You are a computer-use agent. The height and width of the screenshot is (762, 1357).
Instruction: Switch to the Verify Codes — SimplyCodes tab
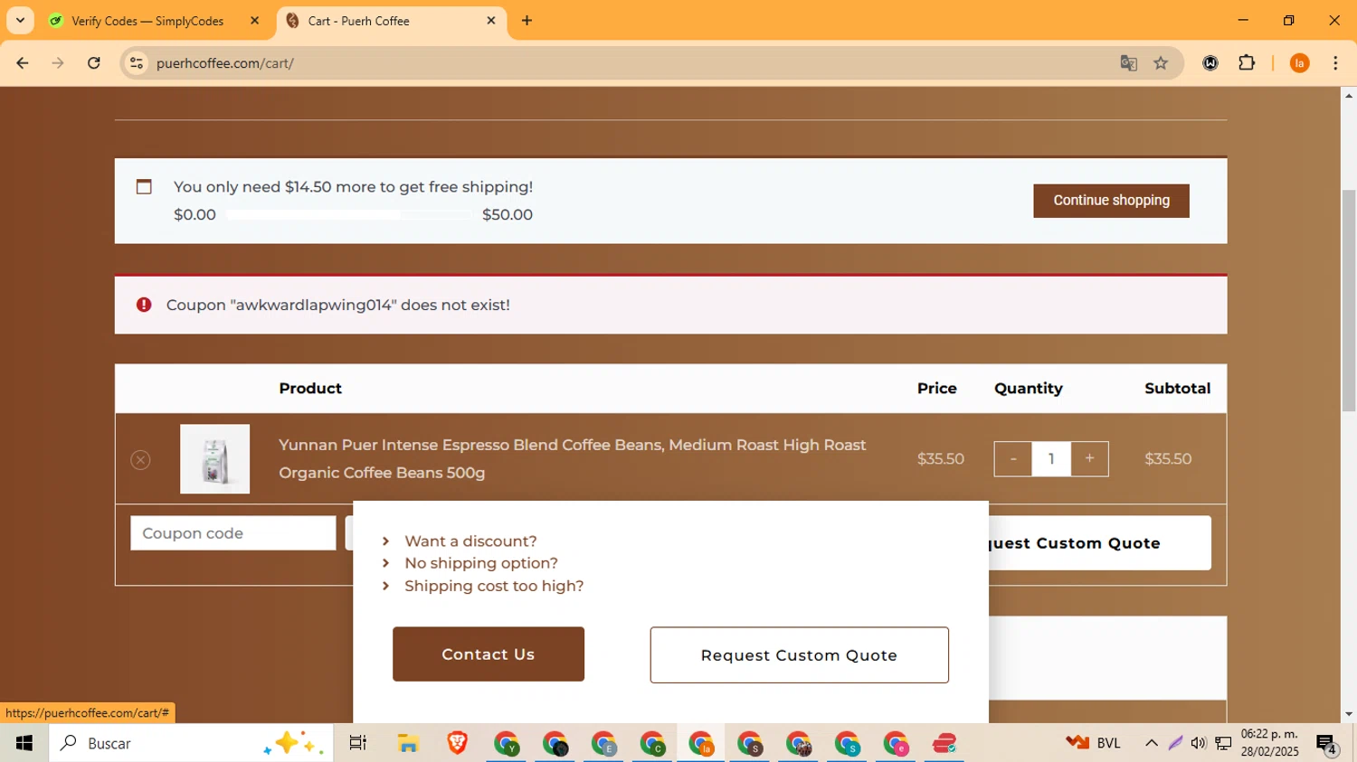147,21
